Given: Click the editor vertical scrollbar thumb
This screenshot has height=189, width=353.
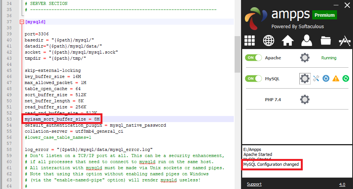Looking at the screenshot, I should pyautogui.click(x=237, y=54).
